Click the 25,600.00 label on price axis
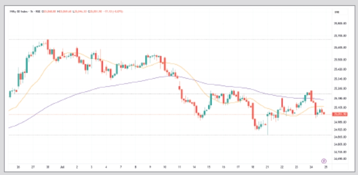 (x=340, y=48)
